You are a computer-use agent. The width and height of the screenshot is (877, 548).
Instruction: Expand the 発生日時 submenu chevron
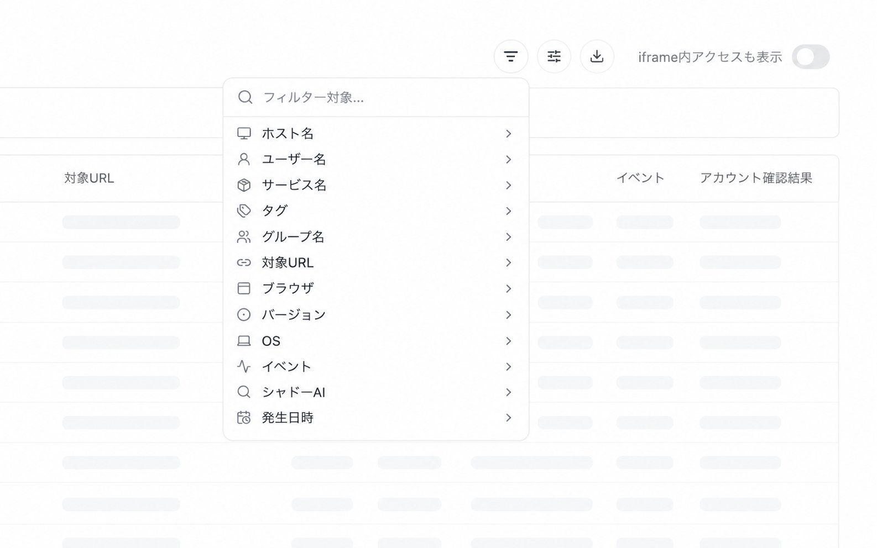pyautogui.click(x=508, y=418)
